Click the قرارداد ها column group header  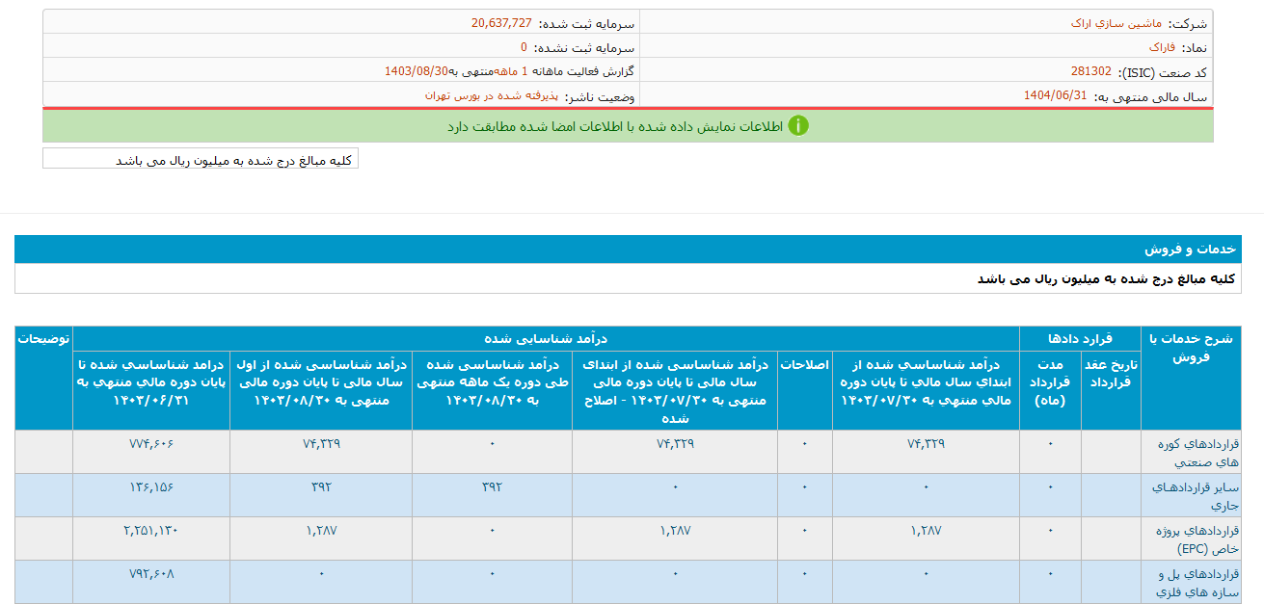1080,338
